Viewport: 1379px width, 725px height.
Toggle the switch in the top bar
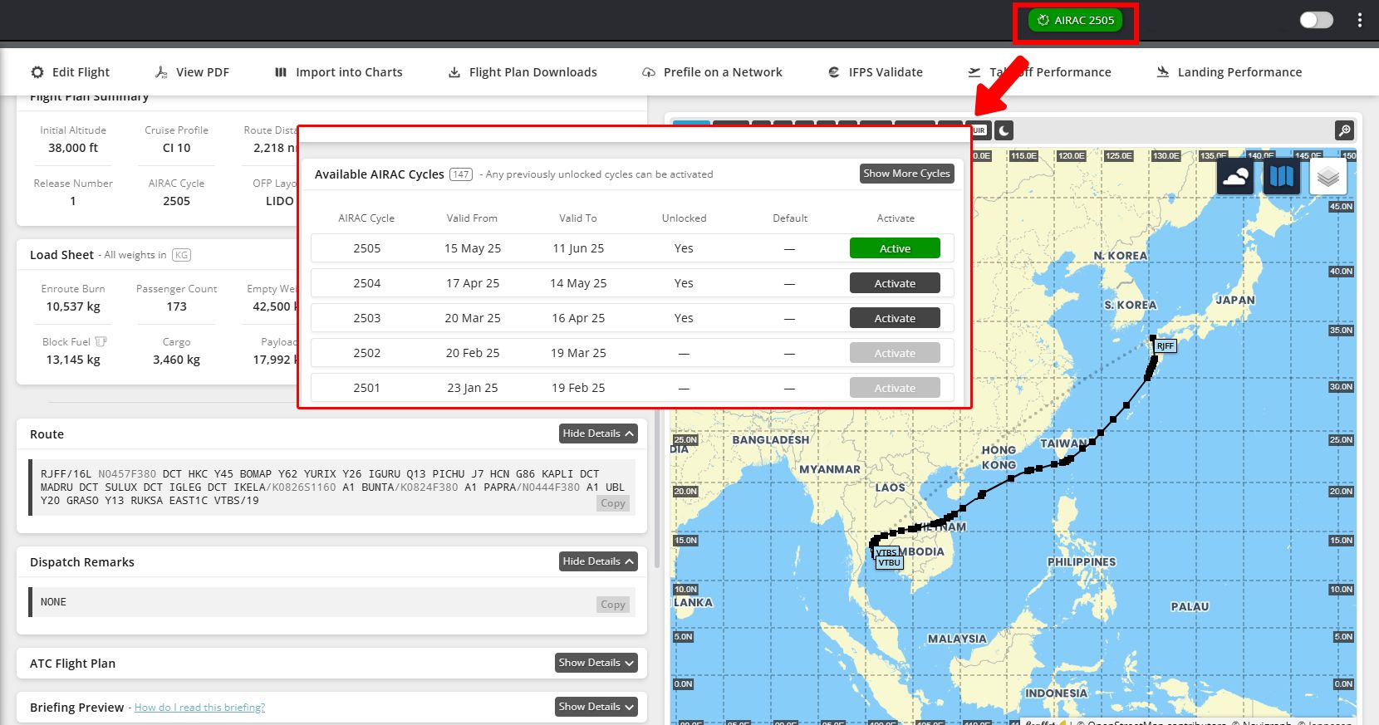tap(1316, 20)
